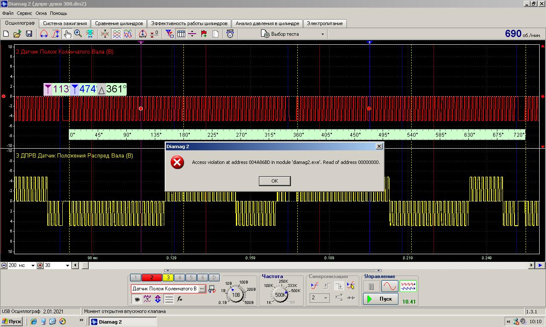Click the pause button in Управление

371,286
